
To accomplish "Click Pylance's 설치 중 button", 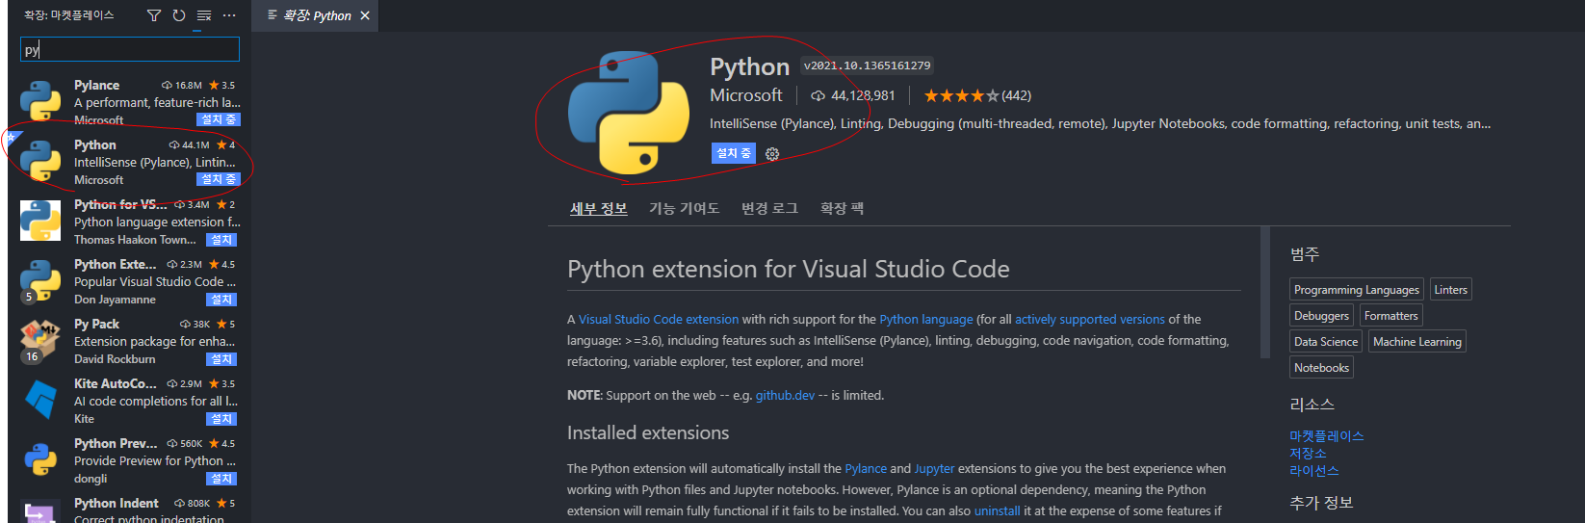I will pyautogui.click(x=219, y=119).
